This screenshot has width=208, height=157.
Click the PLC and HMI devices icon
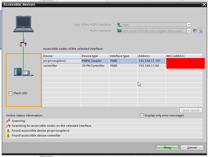click(24, 72)
